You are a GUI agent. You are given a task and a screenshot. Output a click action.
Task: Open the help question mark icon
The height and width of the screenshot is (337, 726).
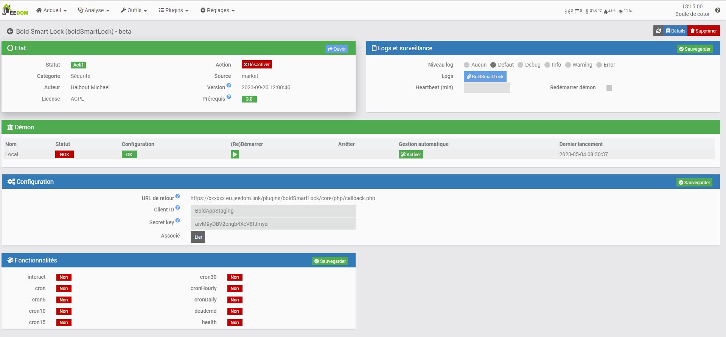click(x=717, y=10)
